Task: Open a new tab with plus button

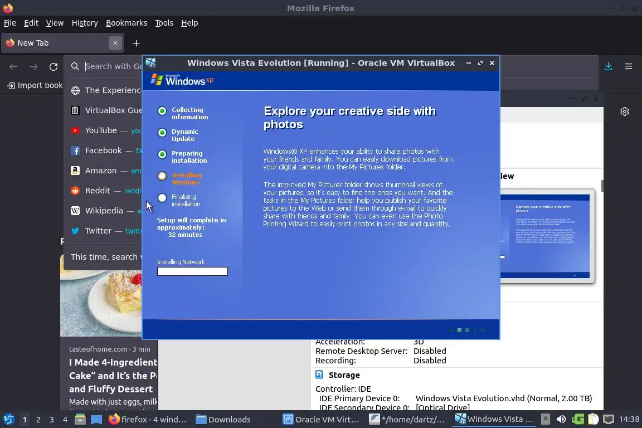Action: click(x=137, y=43)
